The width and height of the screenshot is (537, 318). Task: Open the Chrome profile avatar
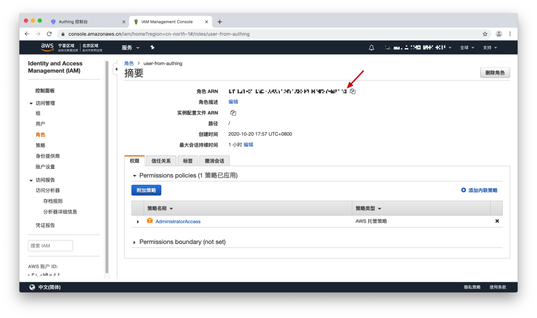499,34
